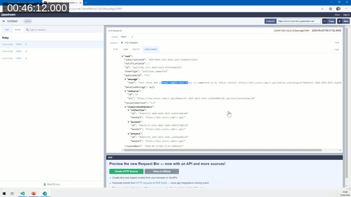Click the copy icon beside Copy
Image resolution: width=351 pixels, height=197 pixels.
(325, 21)
